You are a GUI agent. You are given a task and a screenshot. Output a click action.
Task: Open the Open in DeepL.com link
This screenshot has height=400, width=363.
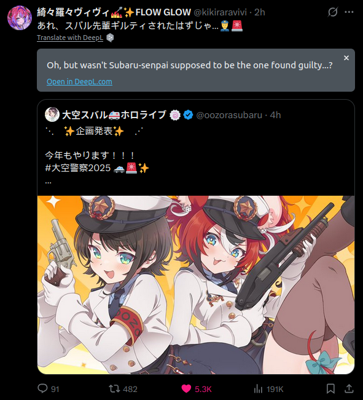79,82
